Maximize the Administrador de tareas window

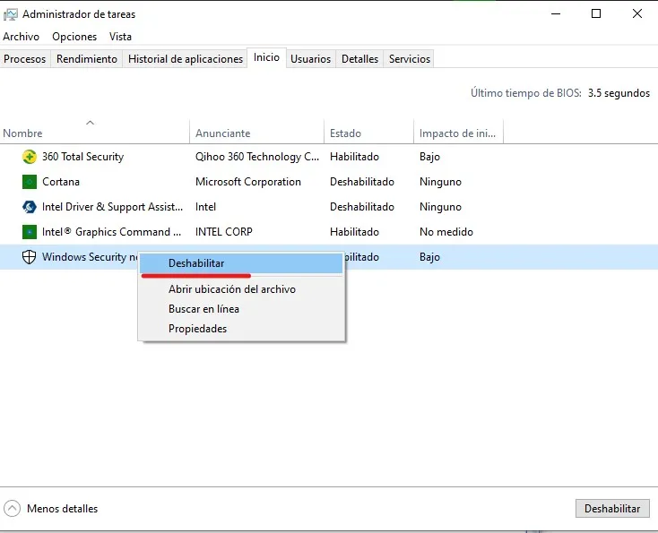[596, 13]
